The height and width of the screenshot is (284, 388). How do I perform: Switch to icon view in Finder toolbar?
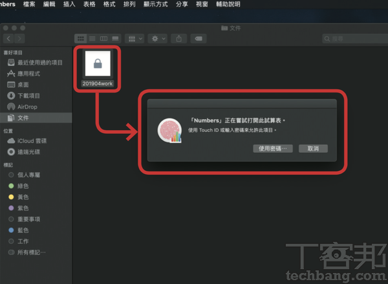click(x=80, y=39)
